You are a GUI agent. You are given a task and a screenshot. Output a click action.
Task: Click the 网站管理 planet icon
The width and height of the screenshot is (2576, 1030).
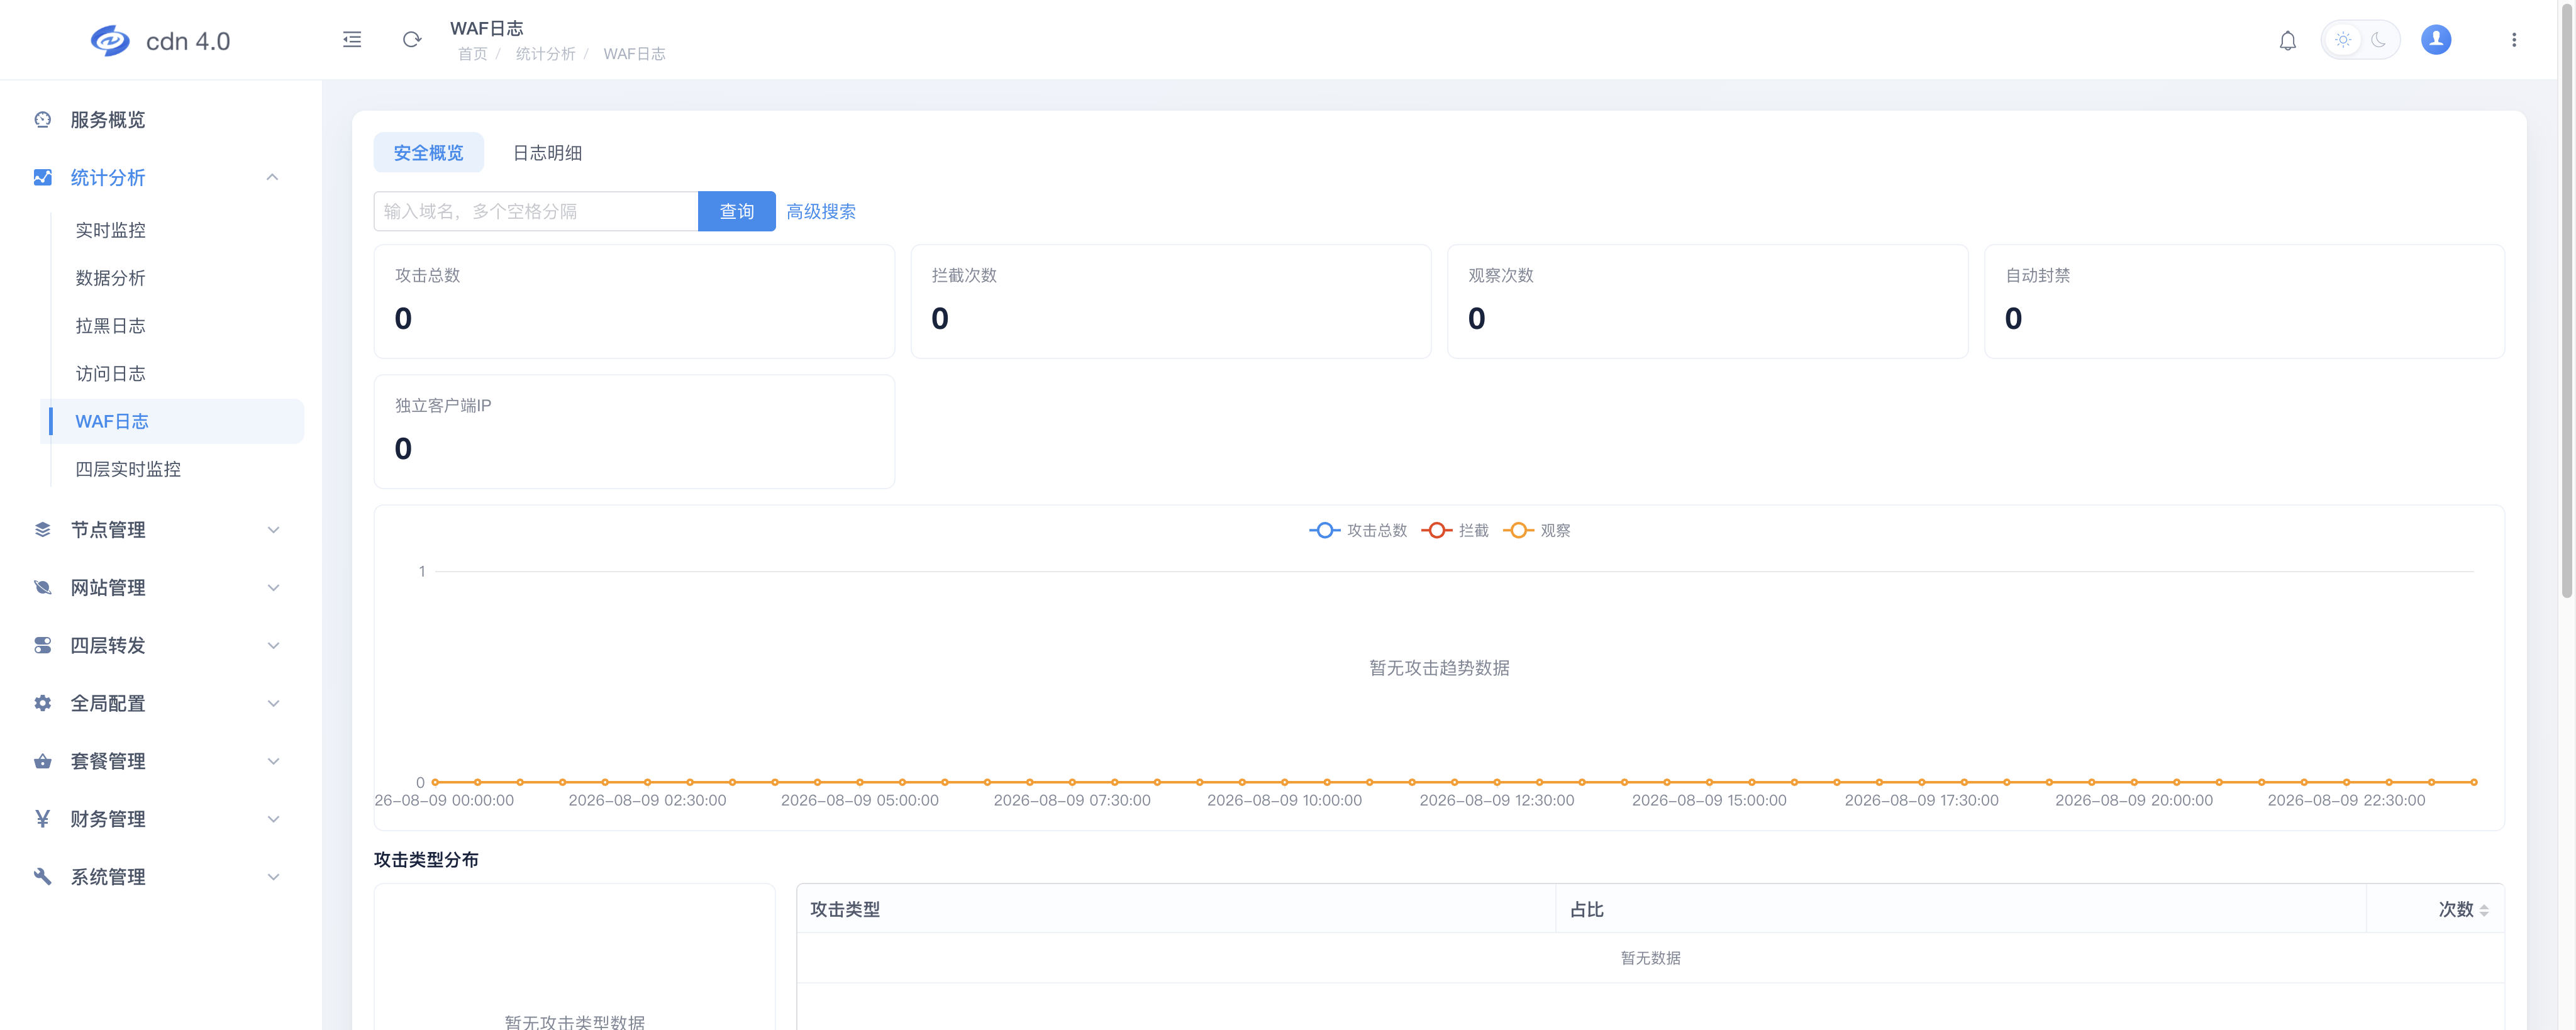click(42, 588)
